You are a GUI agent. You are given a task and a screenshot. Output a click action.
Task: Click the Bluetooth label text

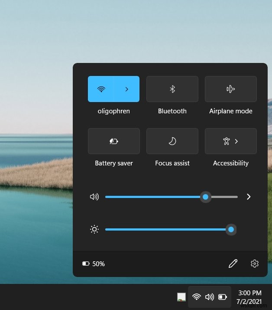(172, 111)
